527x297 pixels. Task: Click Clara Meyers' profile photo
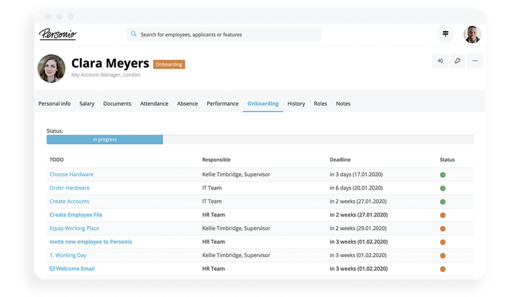(x=51, y=68)
